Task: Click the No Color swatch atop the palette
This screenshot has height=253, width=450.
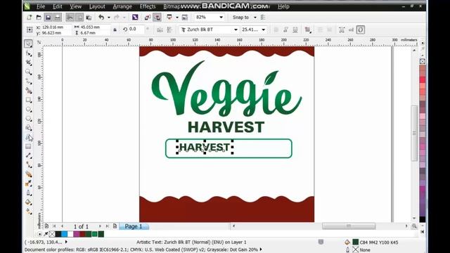Action: coord(423,61)
